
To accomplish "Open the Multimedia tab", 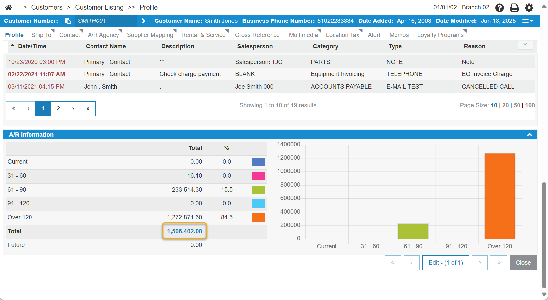I will 303,35.
